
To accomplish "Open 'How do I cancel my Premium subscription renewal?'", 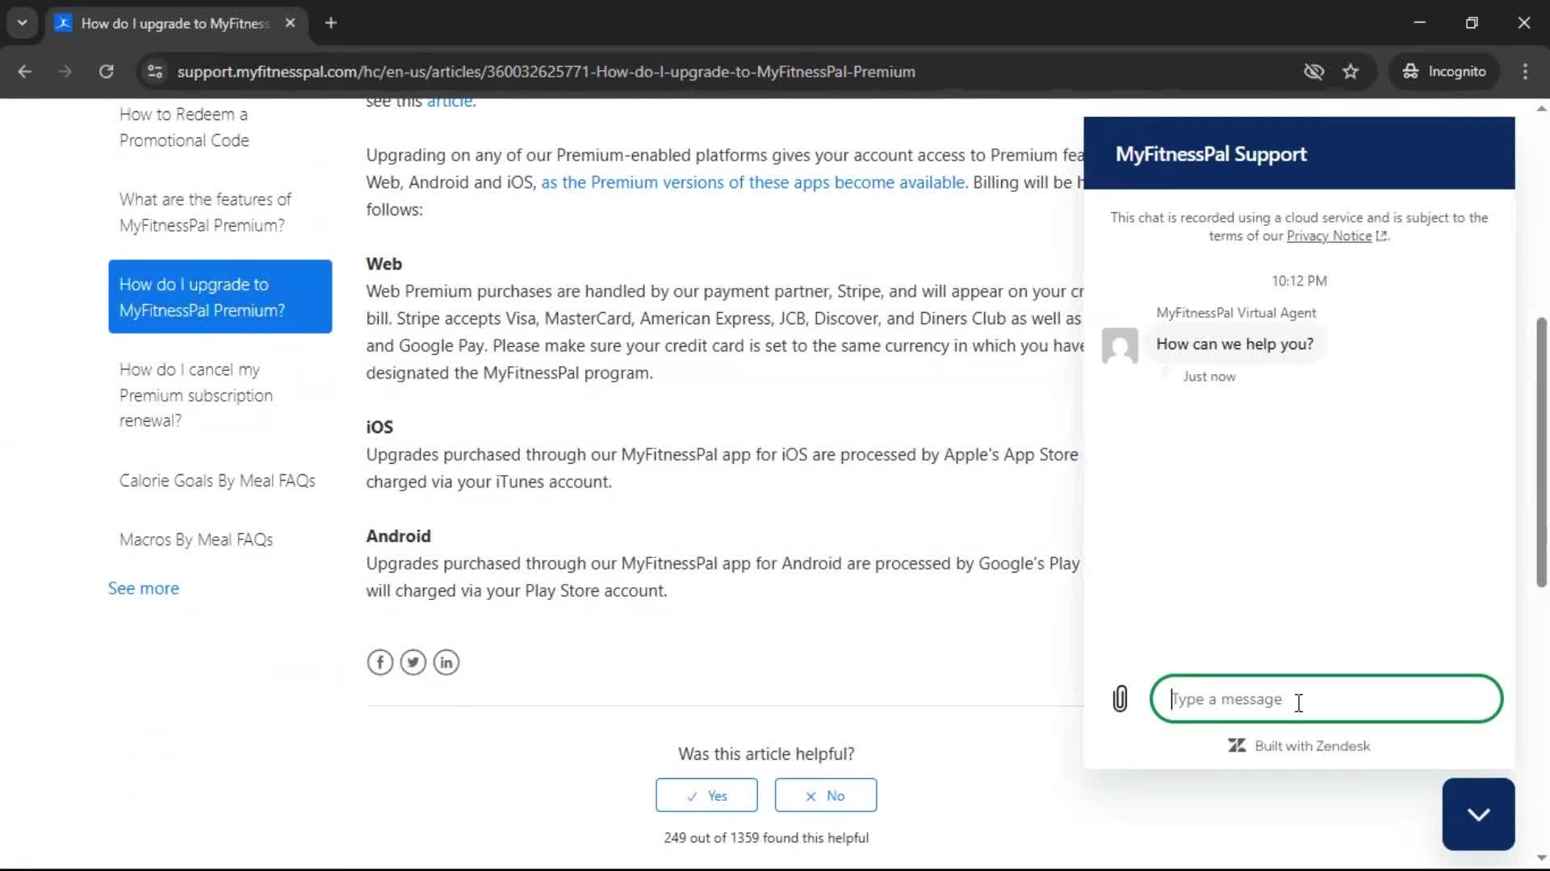I will click(x=196, y=395).
